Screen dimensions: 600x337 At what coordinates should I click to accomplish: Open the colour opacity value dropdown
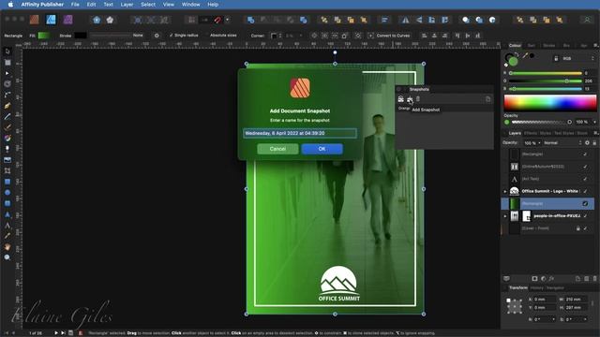point(594,122)
